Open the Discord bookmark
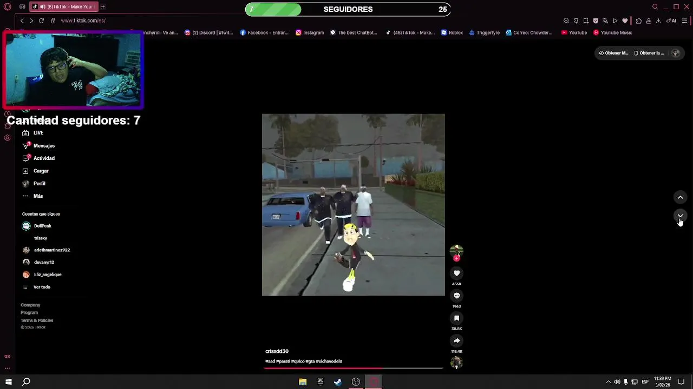 point(208,32)
